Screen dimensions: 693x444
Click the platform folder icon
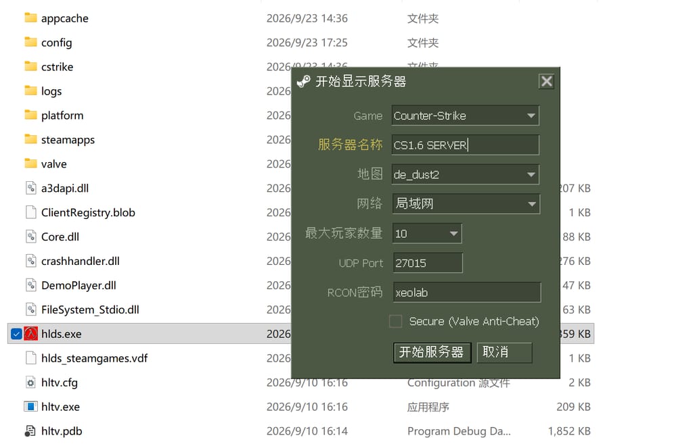[30, 115]
